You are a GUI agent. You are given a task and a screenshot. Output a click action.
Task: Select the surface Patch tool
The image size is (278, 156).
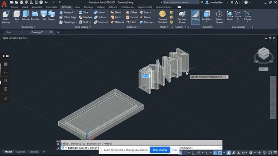(x=116, y=17)
